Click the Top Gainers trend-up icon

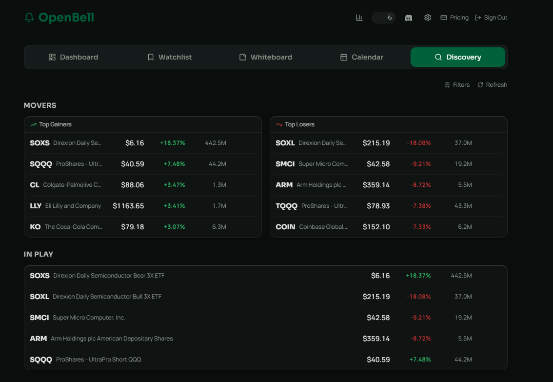(34, 124)
